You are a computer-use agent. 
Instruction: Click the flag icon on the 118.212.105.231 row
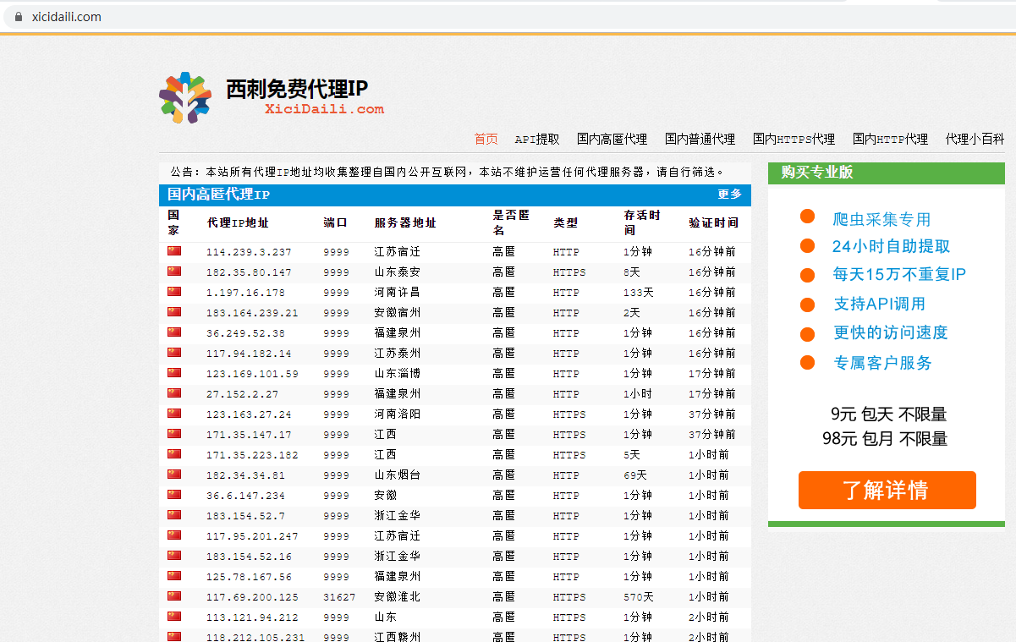pyautogui.click(x=173, y=637)
